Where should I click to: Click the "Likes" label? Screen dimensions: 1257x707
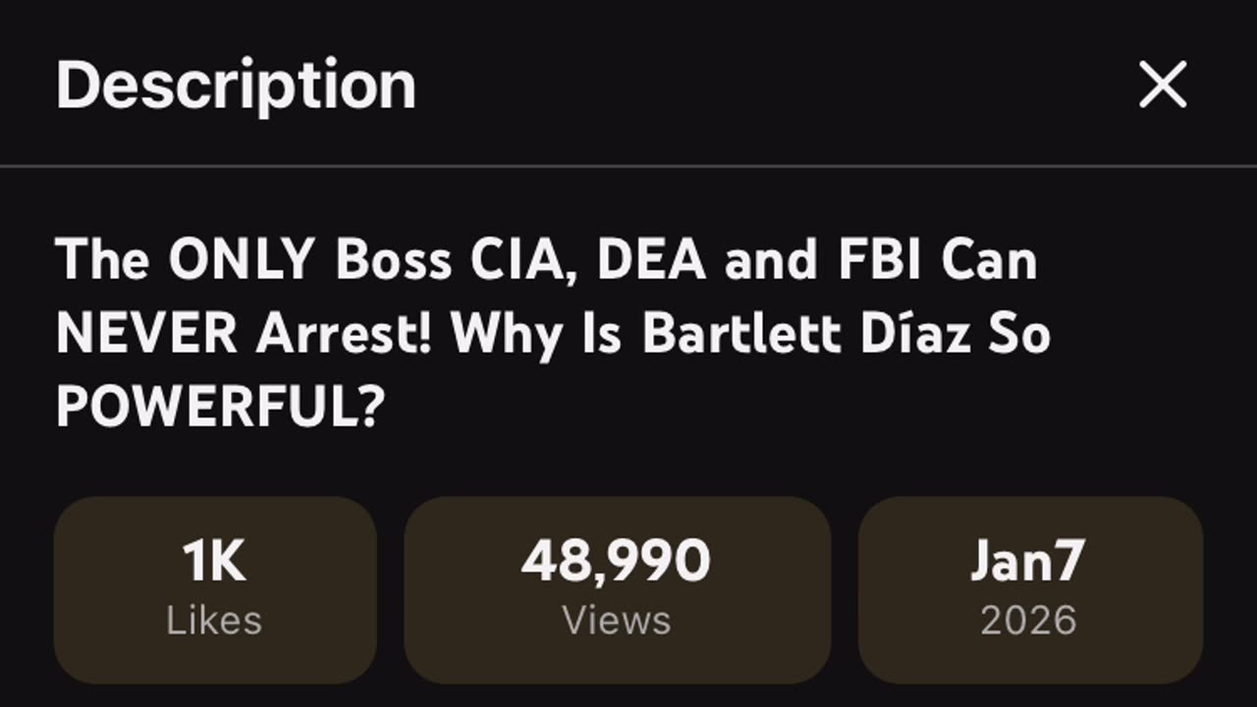[214, 621]
